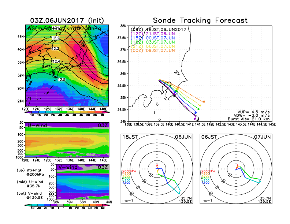
Task: Click the "<500" legend in right hodograph
Action: click(x=205, y=178)
